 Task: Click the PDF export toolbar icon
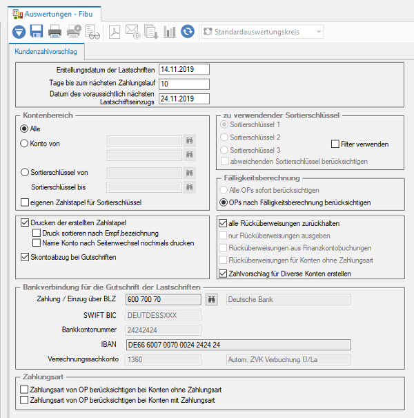(115, 32)
